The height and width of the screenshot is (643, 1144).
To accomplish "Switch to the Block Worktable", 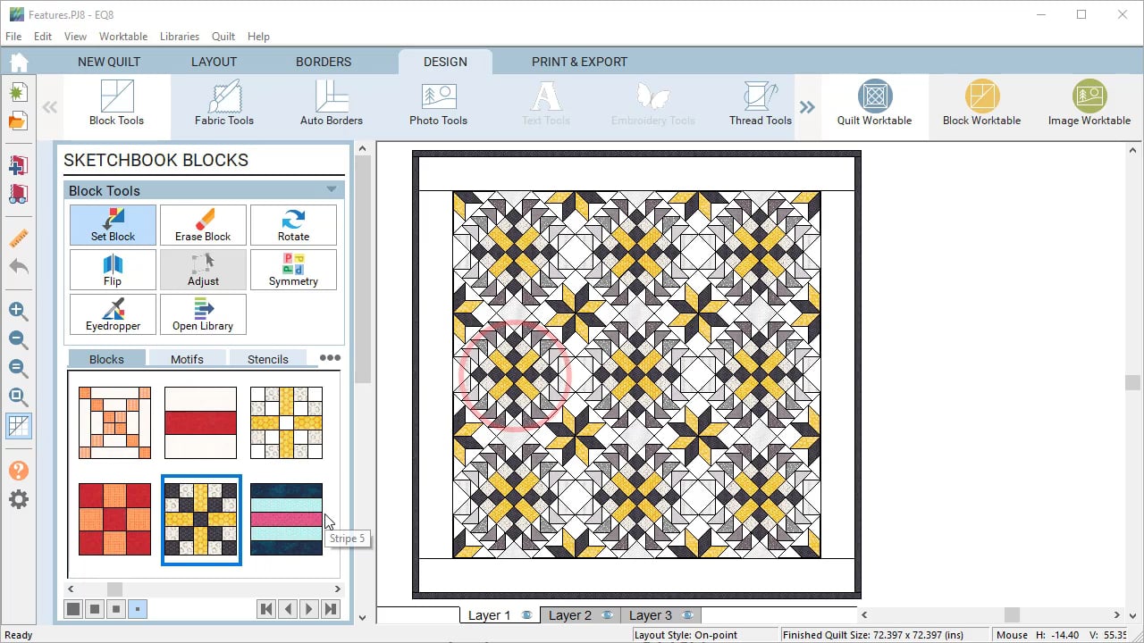I will 981,102.
